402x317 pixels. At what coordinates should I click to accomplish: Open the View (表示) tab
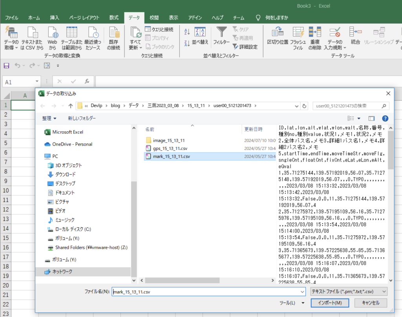tap(173, 18)
